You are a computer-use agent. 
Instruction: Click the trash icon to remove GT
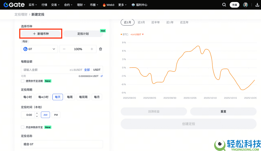pos(100,49)
